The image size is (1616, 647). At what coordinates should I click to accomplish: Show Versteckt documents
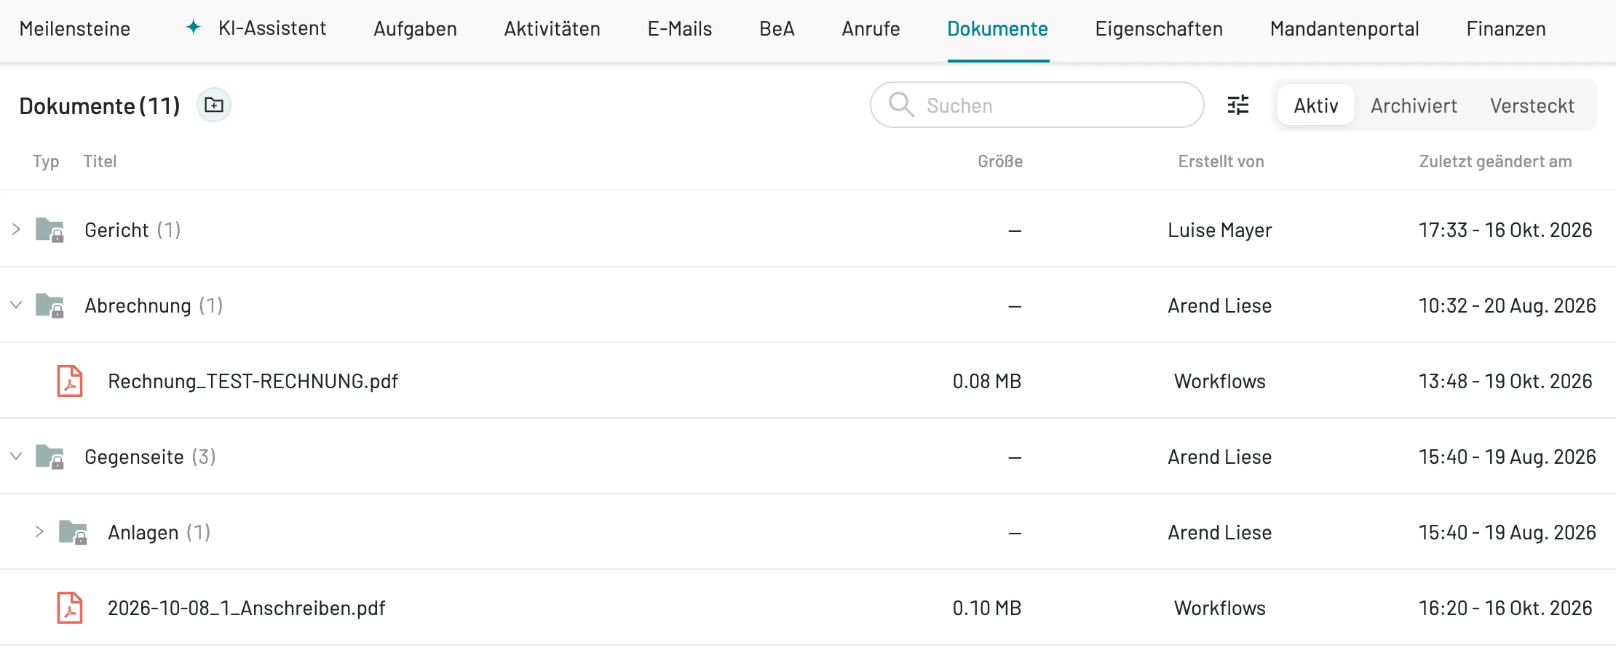(x=1532, y=105)
